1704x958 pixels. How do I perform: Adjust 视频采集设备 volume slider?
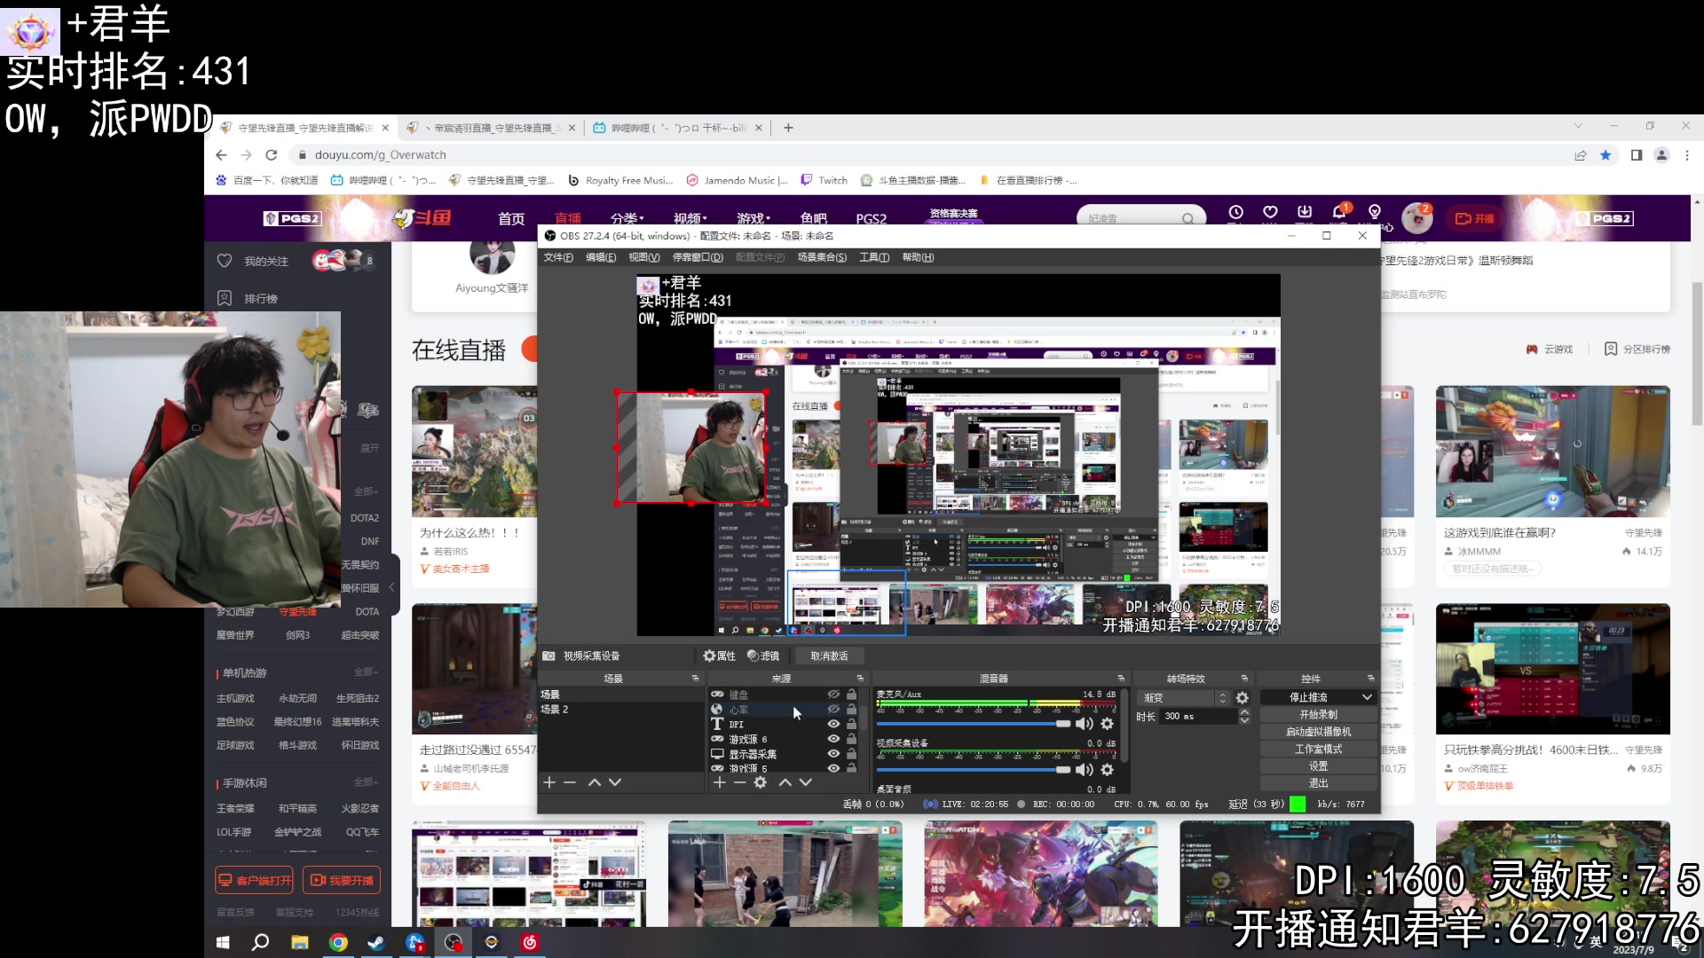(974, 770)
